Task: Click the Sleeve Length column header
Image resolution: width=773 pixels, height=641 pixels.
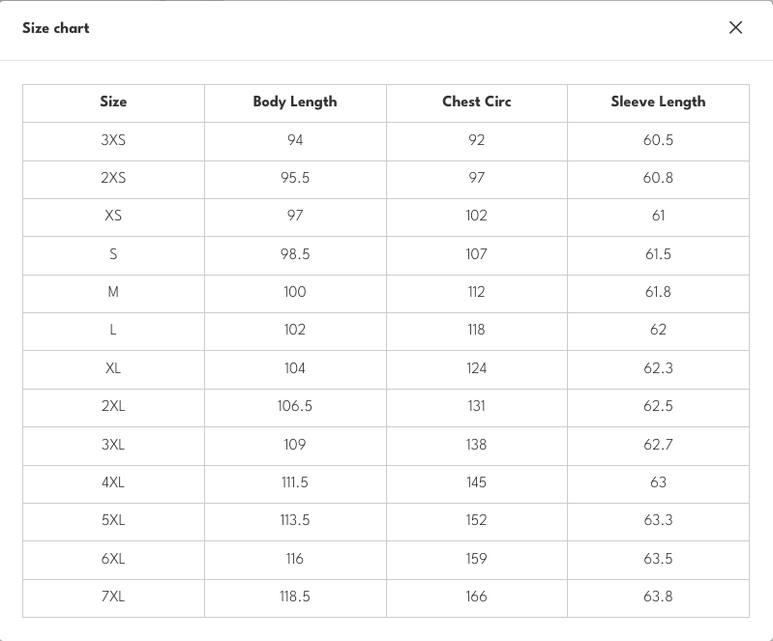Action: 658,102
